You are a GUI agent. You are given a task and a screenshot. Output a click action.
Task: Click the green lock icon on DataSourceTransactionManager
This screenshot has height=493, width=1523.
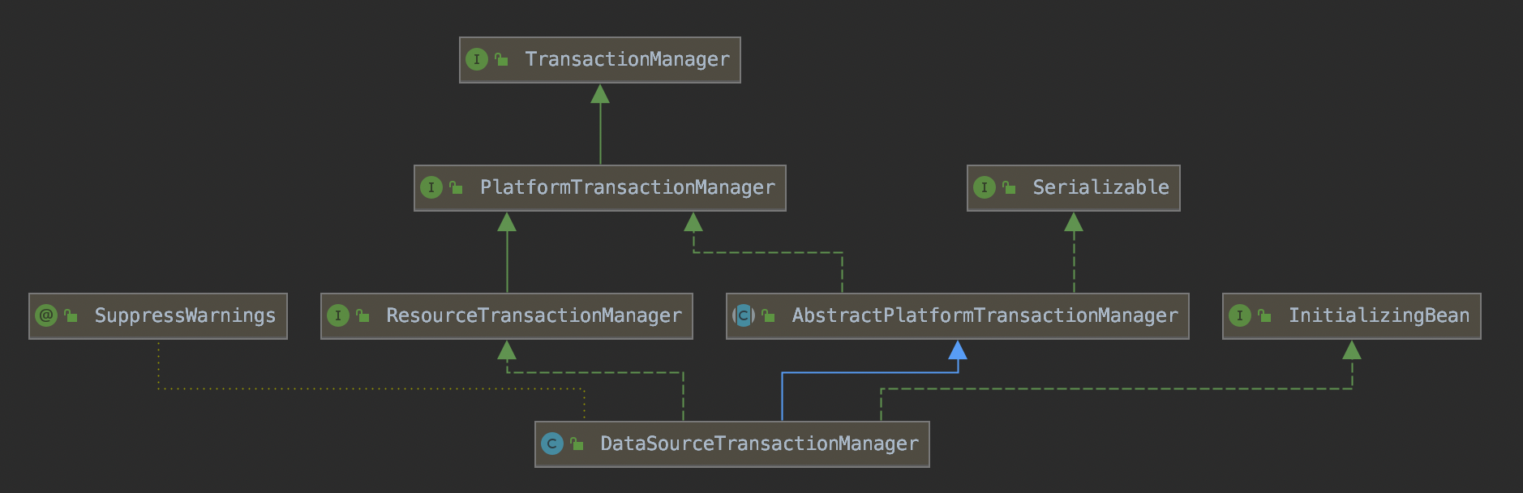(x=577, y=444)
